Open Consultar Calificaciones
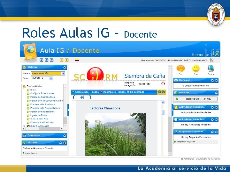This screenshot has height=172, width=230. [x=42, y=122]
